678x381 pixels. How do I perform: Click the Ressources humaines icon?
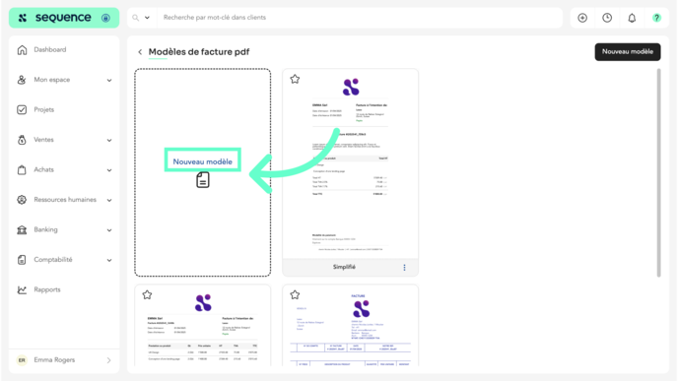[x=22, y=200]
